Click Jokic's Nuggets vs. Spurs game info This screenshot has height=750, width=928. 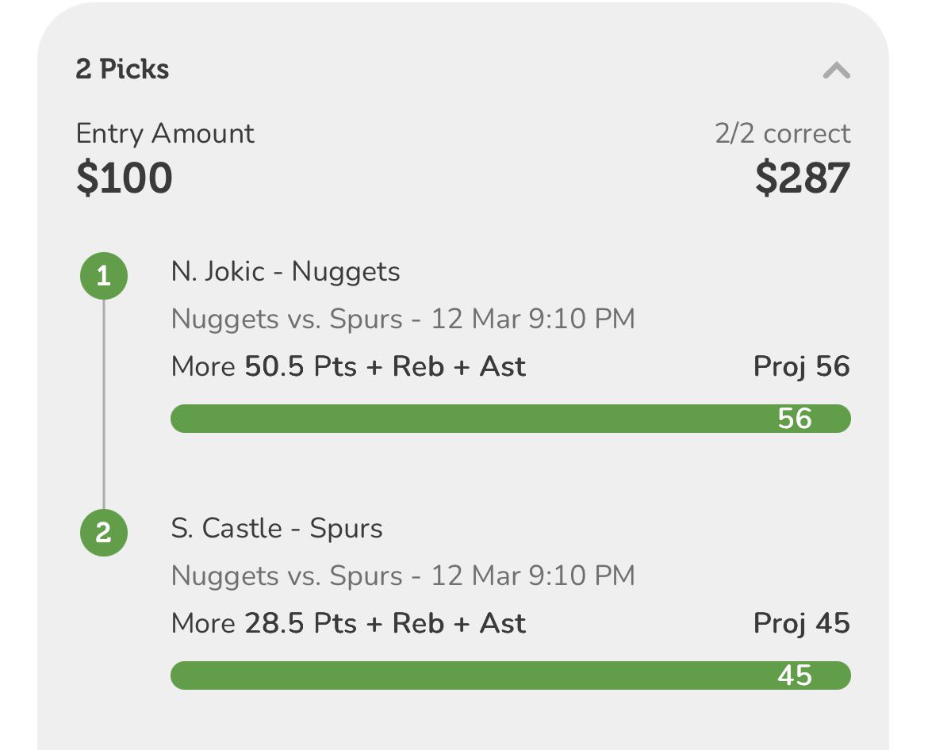tap(403, 319)
